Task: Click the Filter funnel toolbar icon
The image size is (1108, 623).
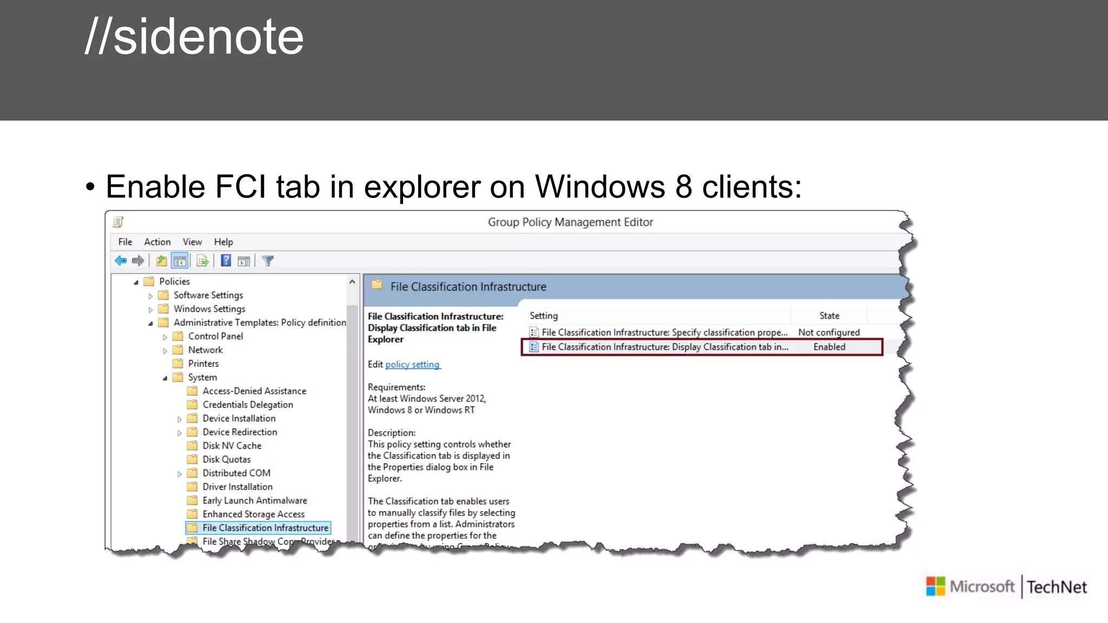Action: [268, 261]
